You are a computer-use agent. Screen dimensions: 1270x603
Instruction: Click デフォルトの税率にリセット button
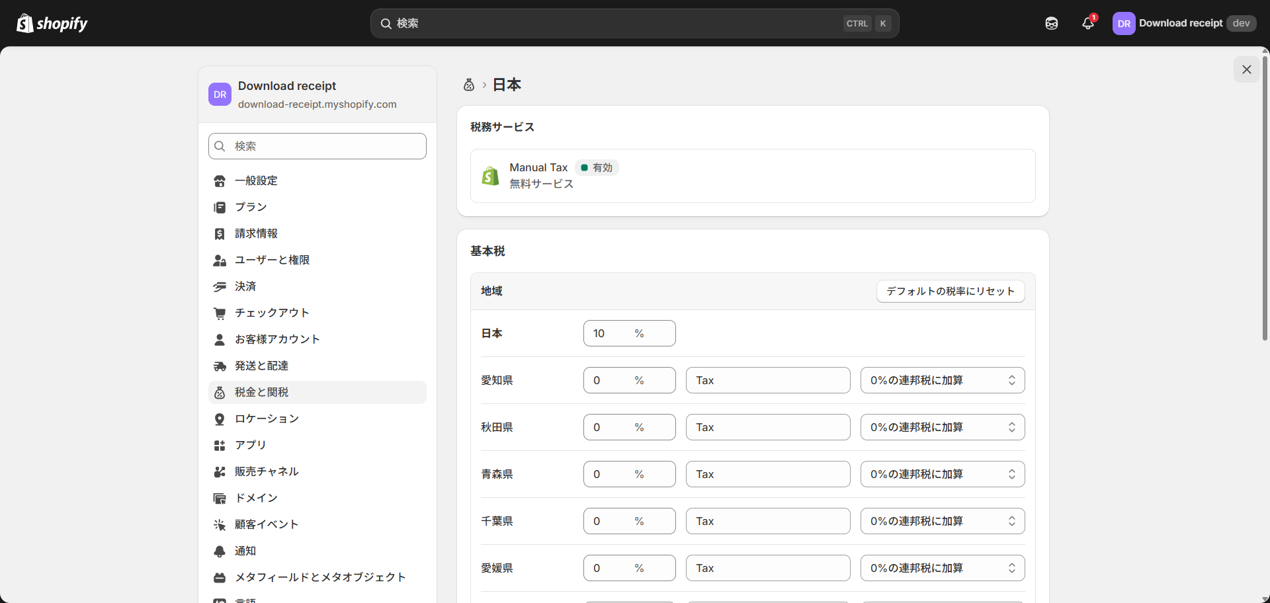click(x=951, y=291)
